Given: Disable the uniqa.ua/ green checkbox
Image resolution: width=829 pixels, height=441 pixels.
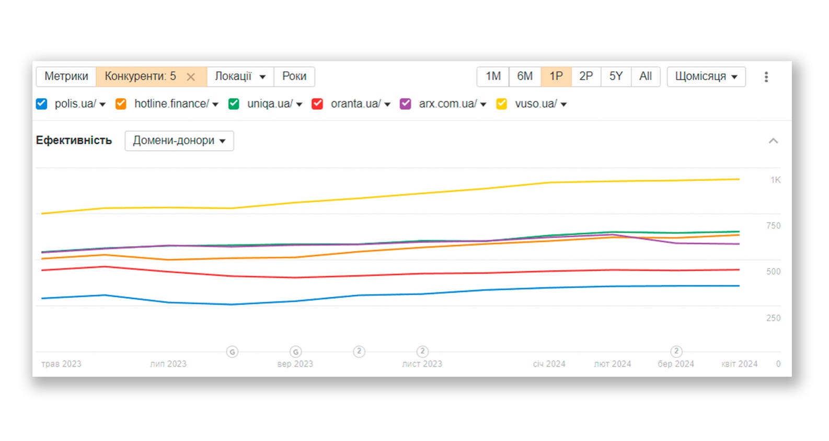Looking at the screenshot, I should pos(234,104).
